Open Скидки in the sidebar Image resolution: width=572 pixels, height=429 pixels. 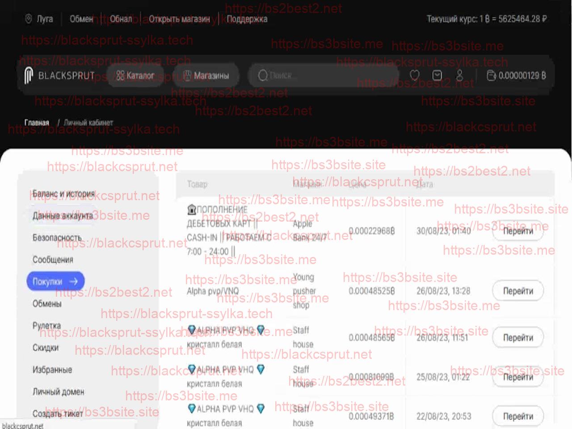(46, 347)
